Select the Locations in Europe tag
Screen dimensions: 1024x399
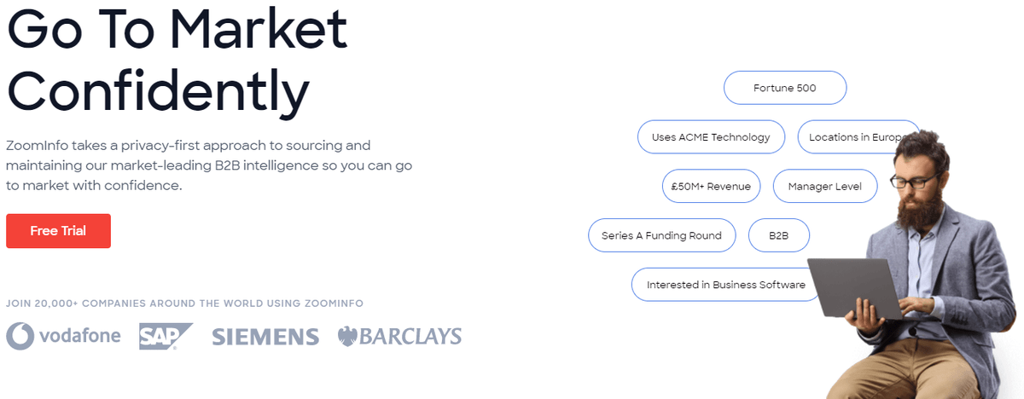(858, 137)
